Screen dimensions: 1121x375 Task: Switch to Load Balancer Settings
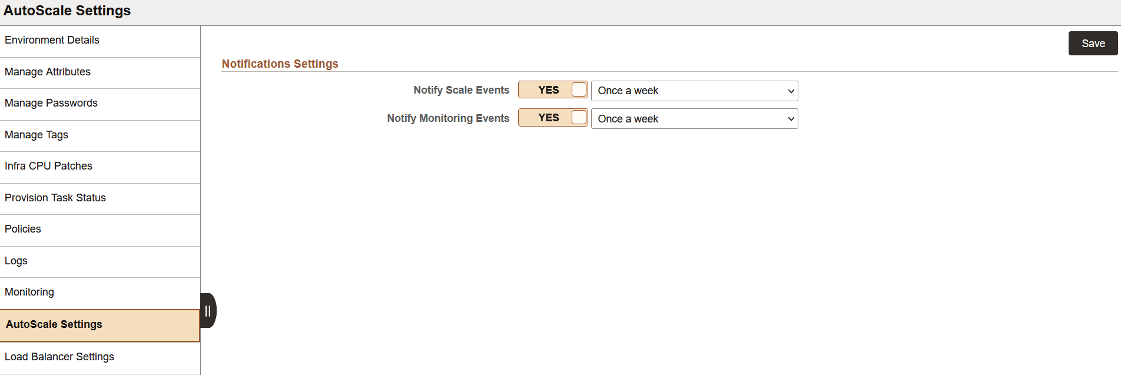tap(59, 356)
